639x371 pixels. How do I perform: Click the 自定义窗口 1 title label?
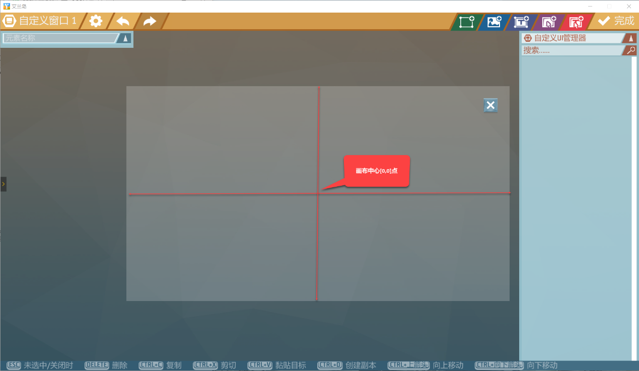click(48, 21)
